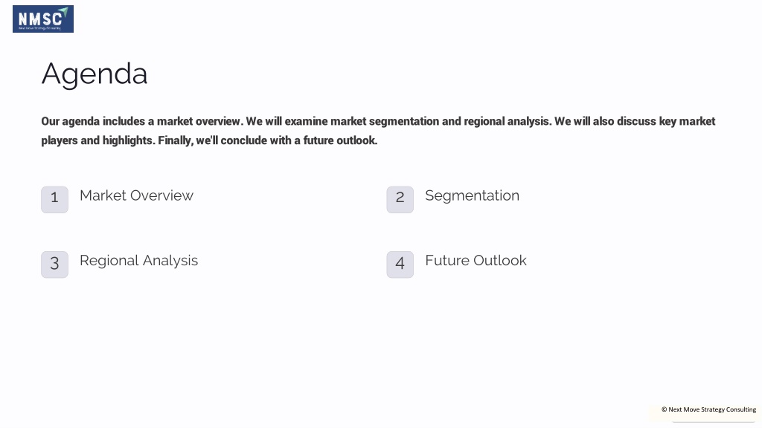Click the copyright symbol in footer
The width and height of the screenshot is (762, 428).
664,409
